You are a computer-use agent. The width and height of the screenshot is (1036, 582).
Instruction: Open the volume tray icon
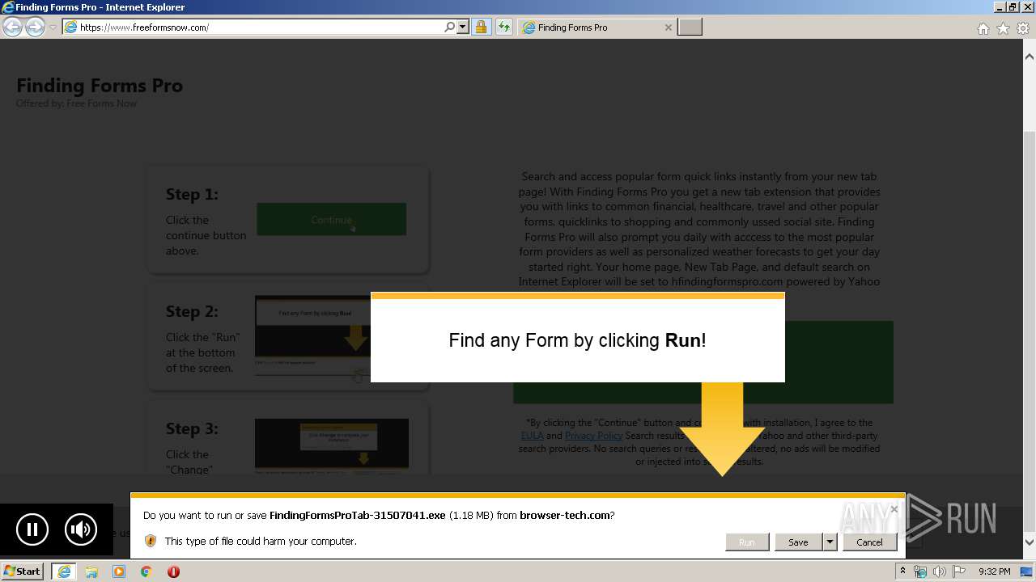click(x=939, y=571)
